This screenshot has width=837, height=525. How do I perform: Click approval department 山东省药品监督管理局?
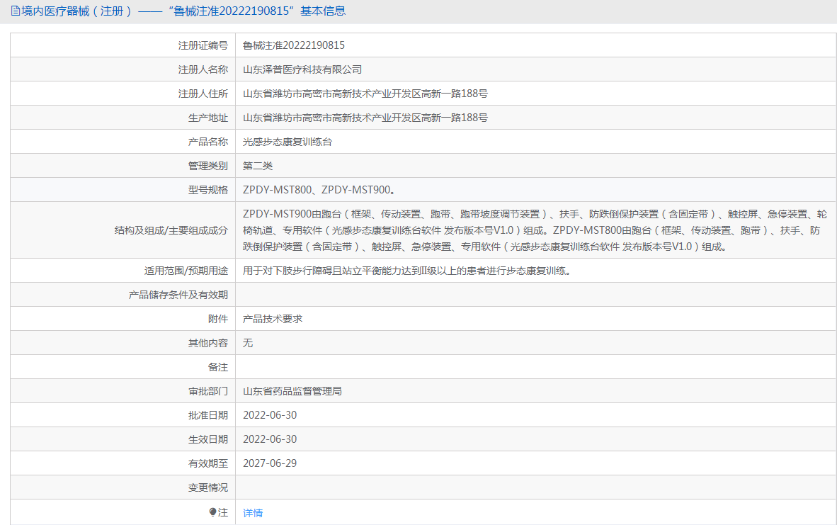[x=292, y=391]
